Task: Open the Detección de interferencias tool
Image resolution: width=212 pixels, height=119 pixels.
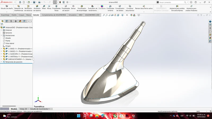Action: (19, 8)
